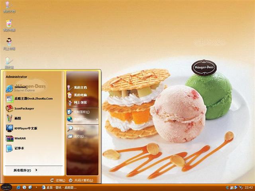Click the Häagen-Dazs Start button
The height and width of the screenshot is (191, 255).
pyautogui.click(x=6, y=187)
